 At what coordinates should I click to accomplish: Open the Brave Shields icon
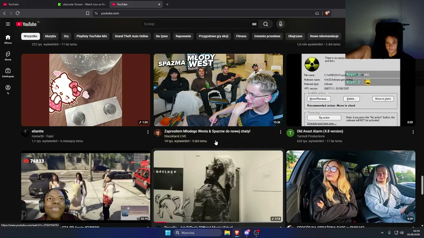327,13
